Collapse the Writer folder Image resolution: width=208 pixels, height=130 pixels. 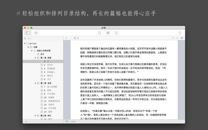[x=25, y=43]
